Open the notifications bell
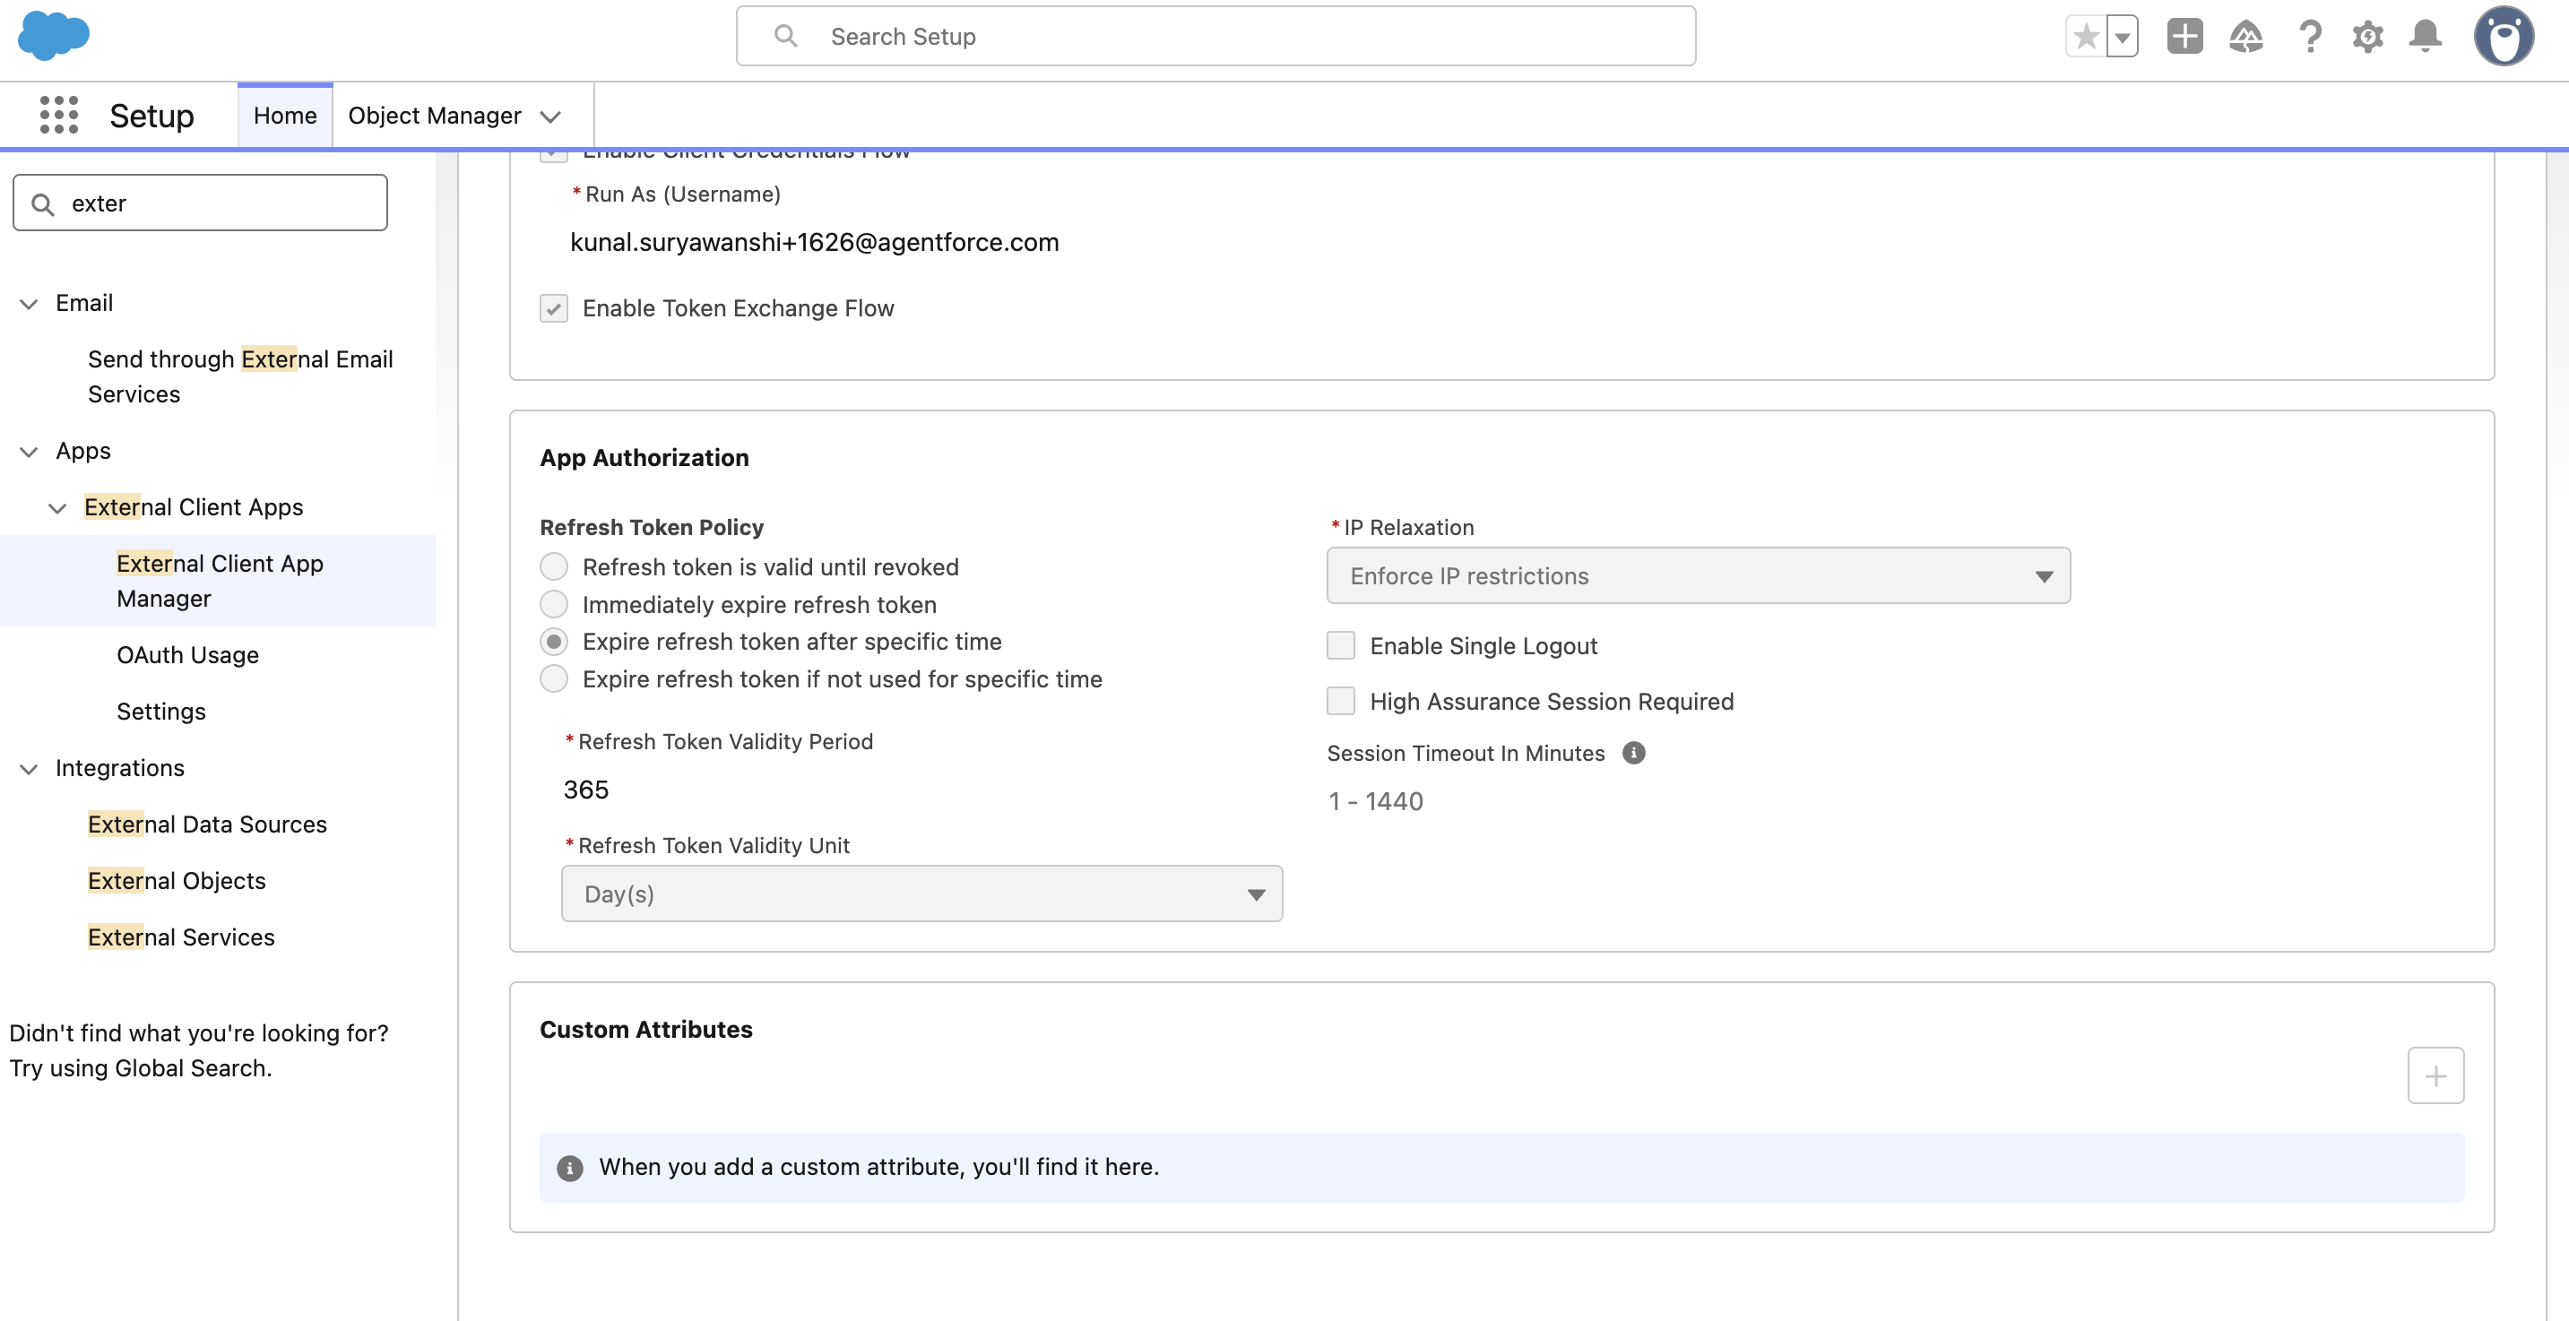 coord(2426,37)
